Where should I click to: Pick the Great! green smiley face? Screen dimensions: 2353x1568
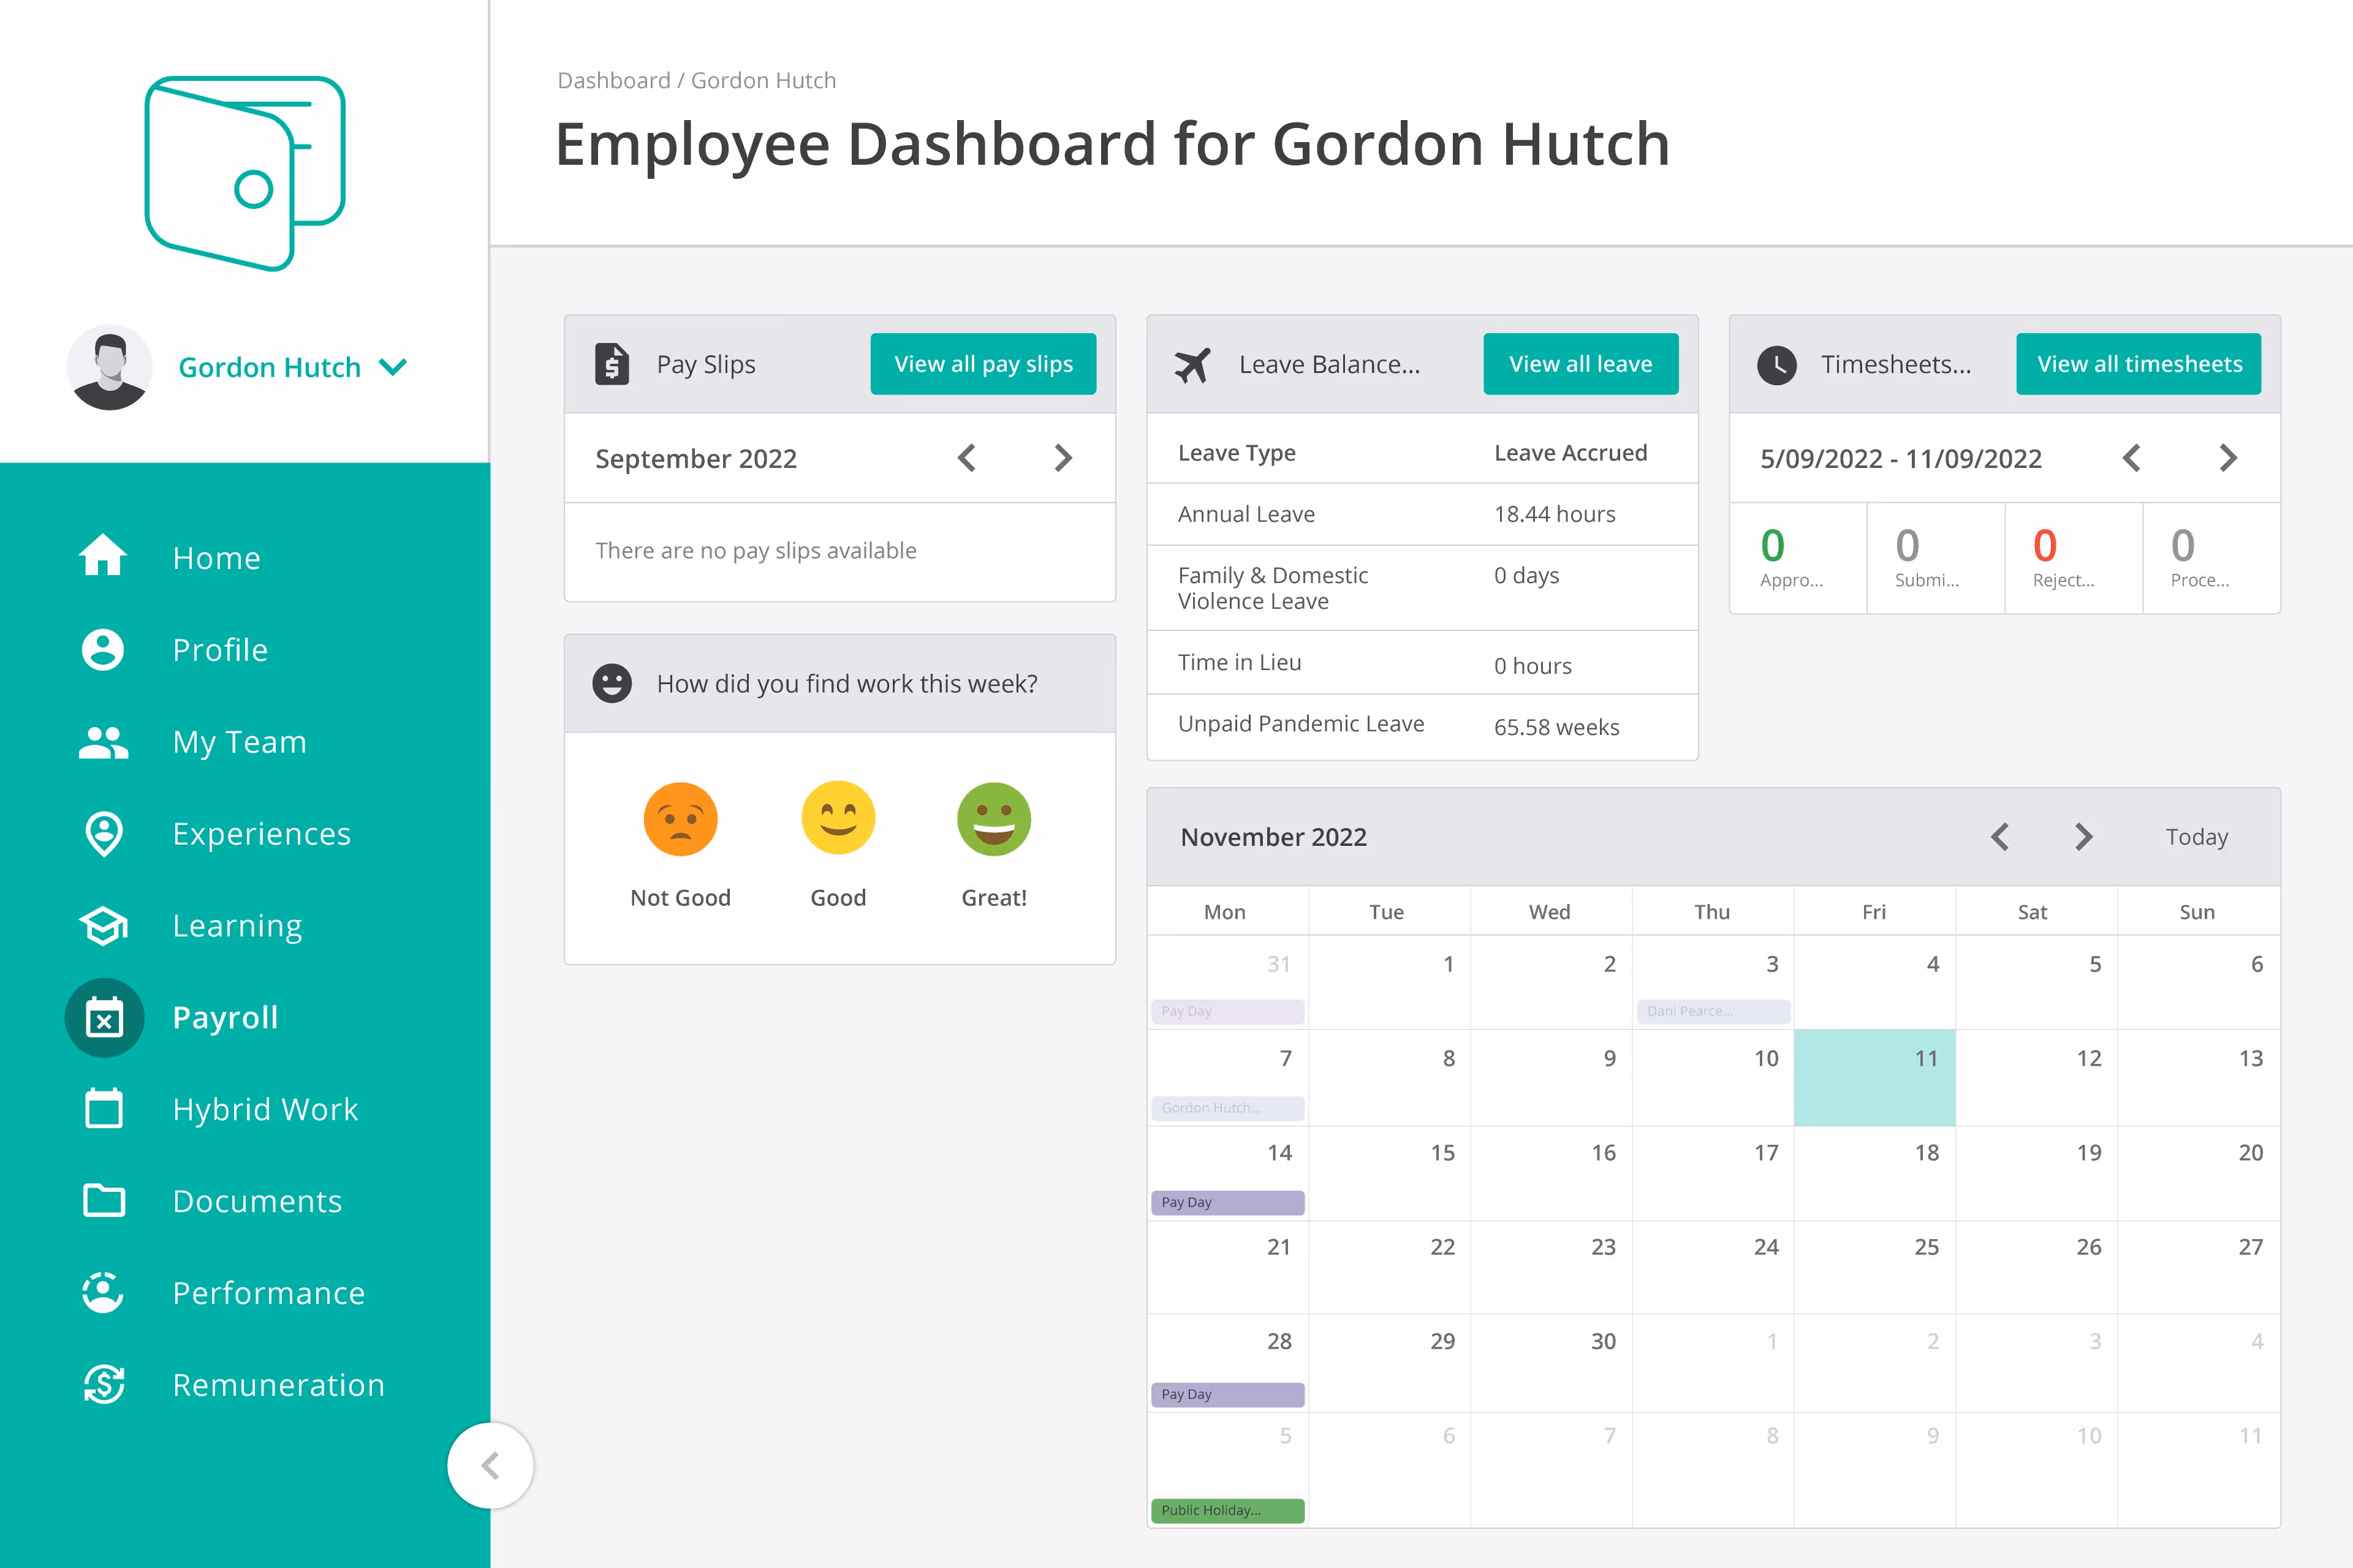pos(993,819)
